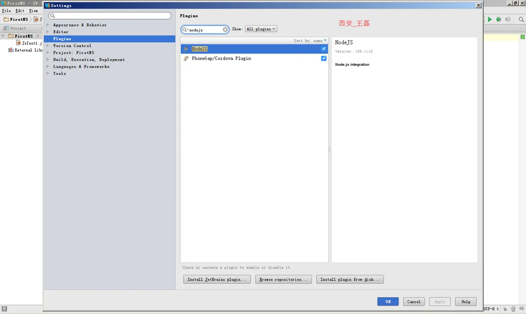Clear the nodejs plugin search text
This screenshot has height=314, width=526.
coord(225,30)
